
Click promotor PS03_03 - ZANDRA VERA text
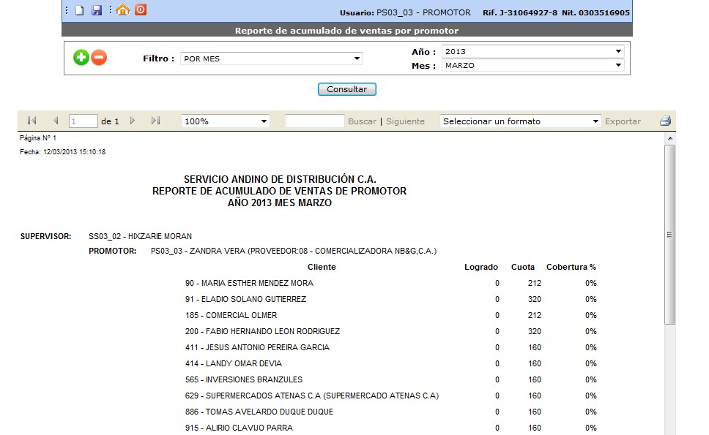[x=294, y=251]
